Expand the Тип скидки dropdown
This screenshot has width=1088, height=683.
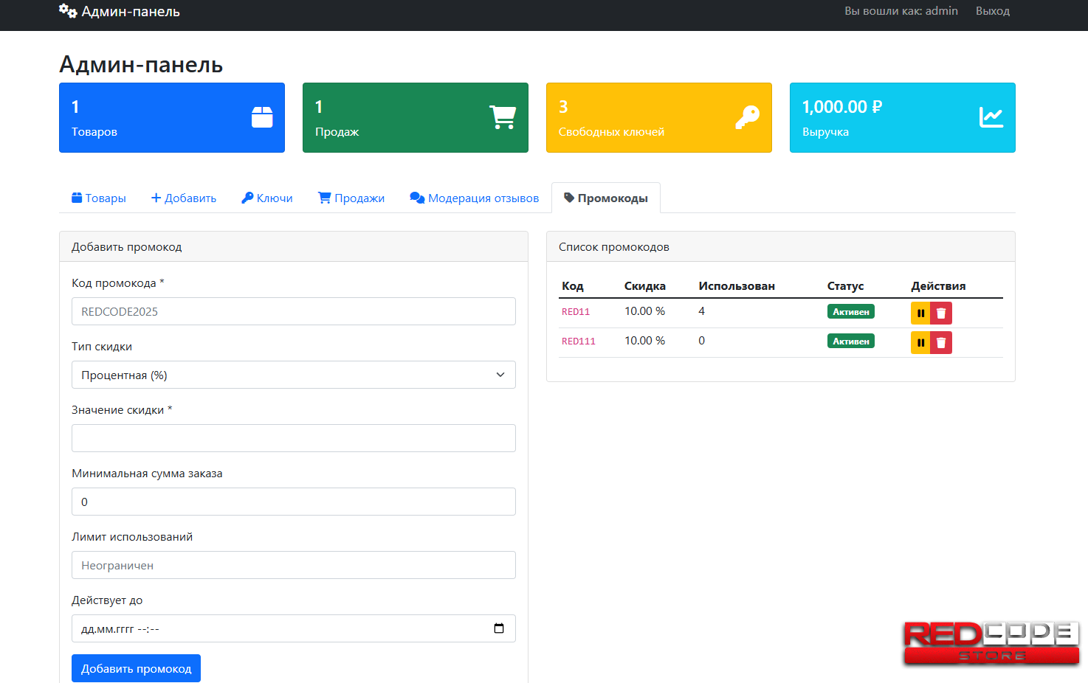(293, 375)
